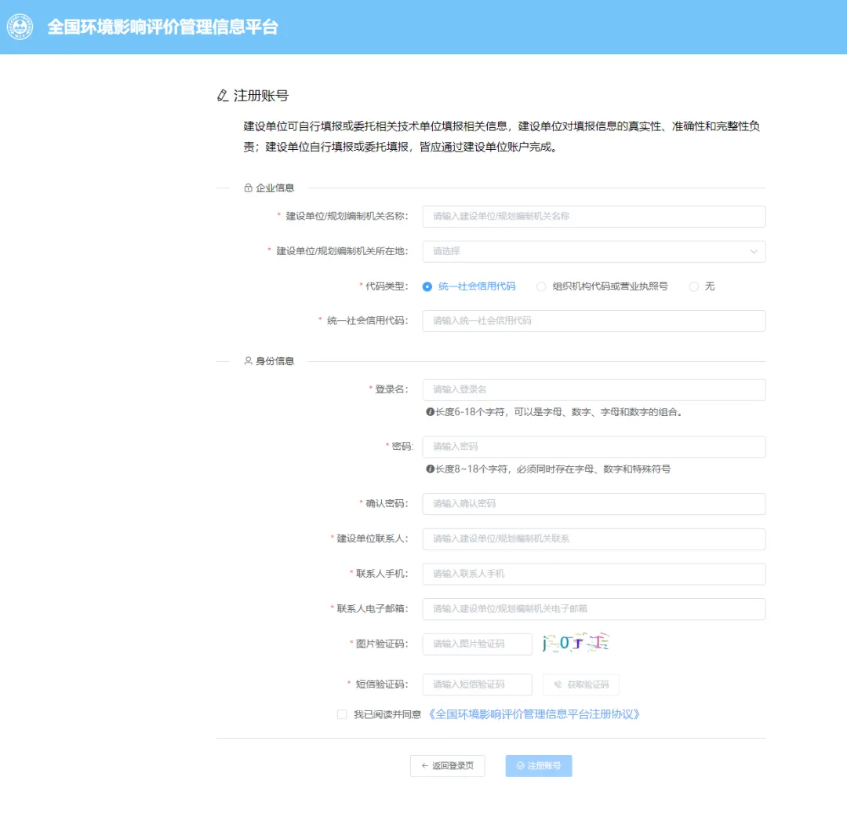Click the 返回登录页 back button

(447, 766)
